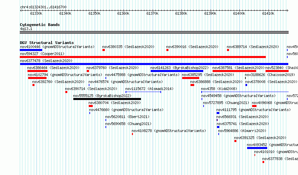Open the nsv4101010 variant label
Screen dimensions: 298x175
click(x=276, y=152)
